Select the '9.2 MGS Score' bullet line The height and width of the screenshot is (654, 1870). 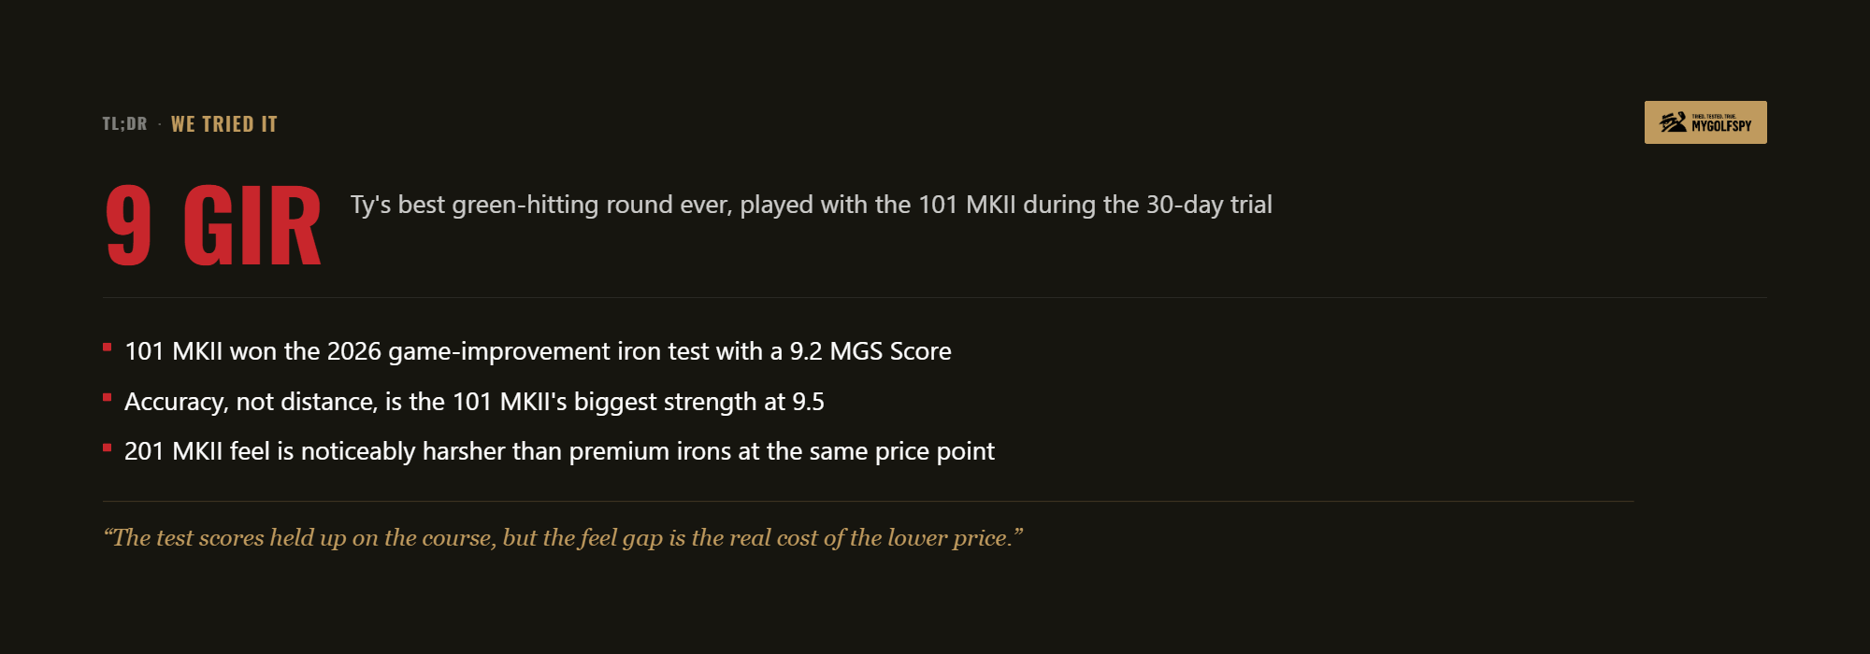(538, 351)
